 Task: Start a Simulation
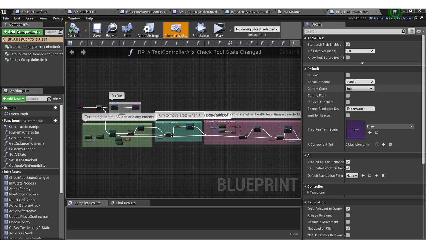(x=200, y=30)
